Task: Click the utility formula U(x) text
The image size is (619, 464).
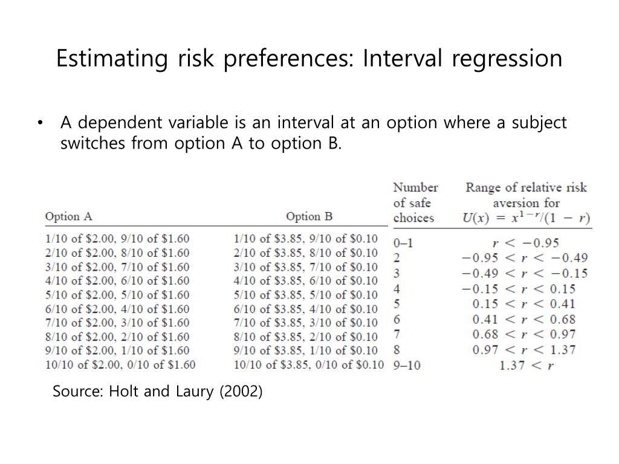Action: coord(527,217)
